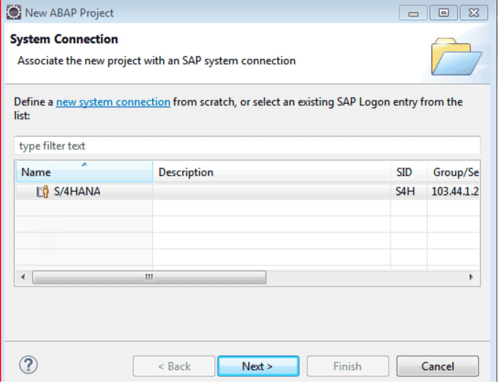Click the left scroll arrow icon

tap(23, 277)
